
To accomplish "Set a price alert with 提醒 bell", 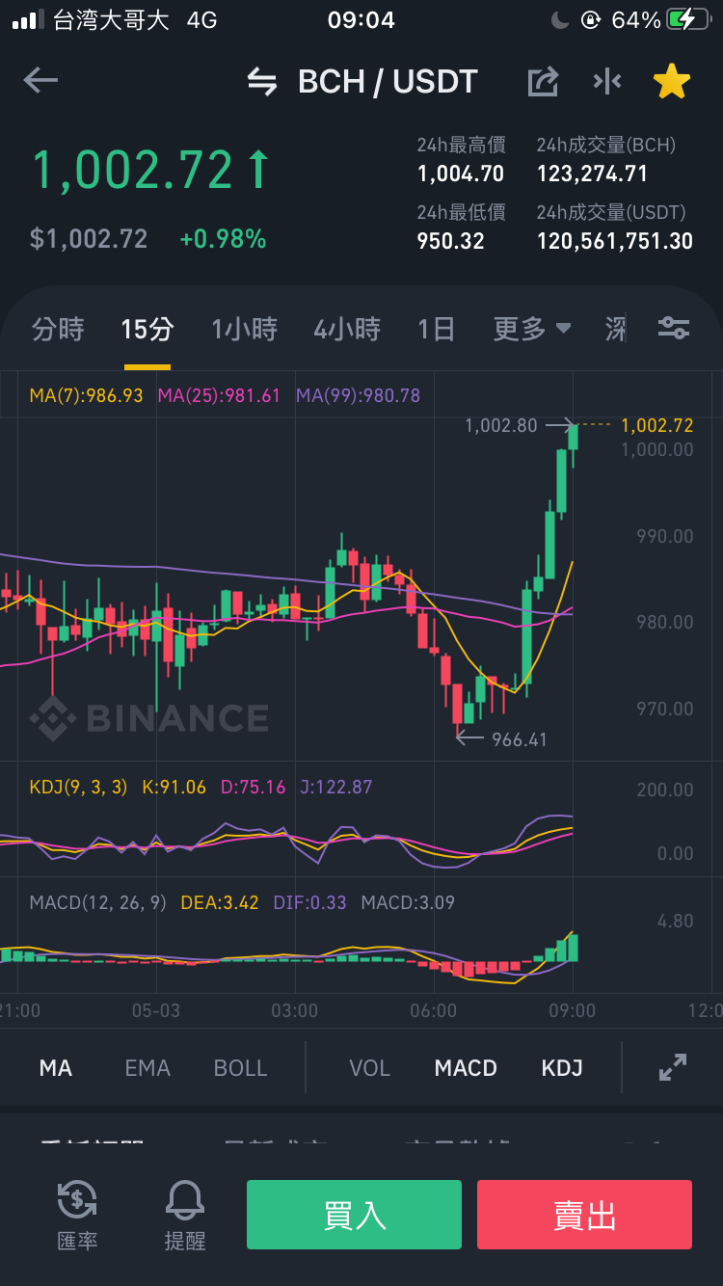I will click(x=185, y=1216).
